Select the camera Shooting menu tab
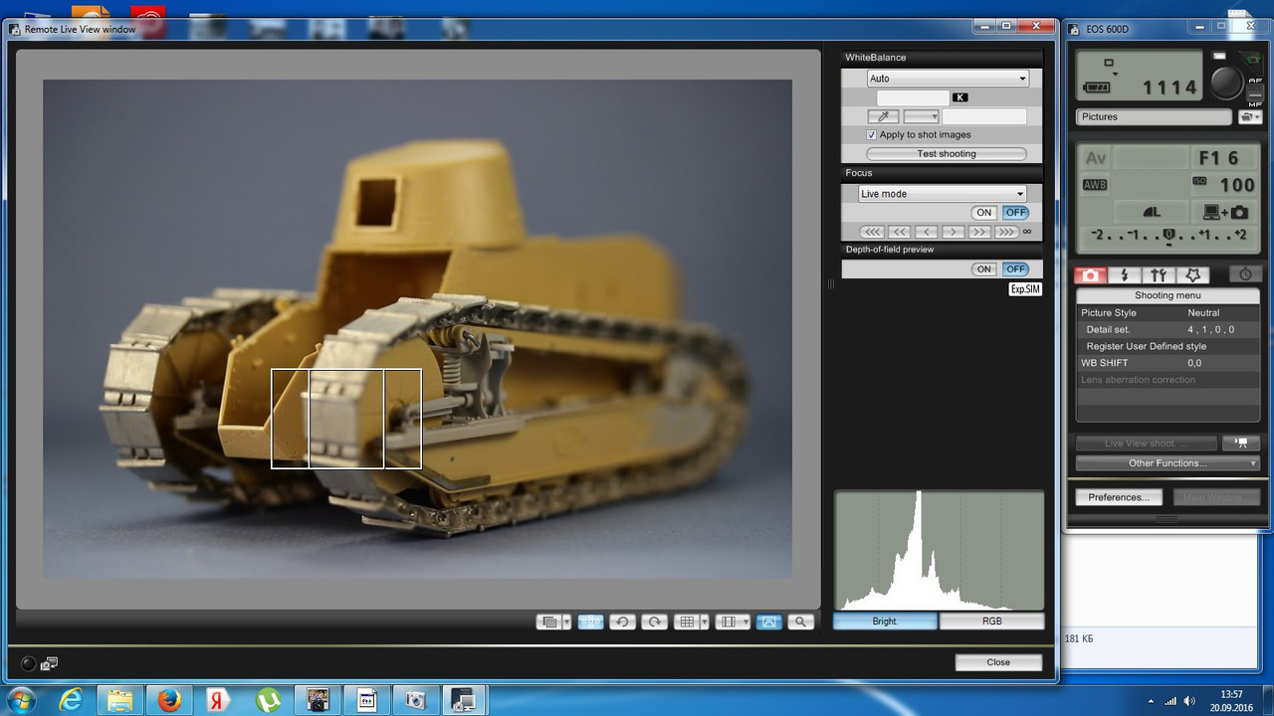 tap(1091, 275)
